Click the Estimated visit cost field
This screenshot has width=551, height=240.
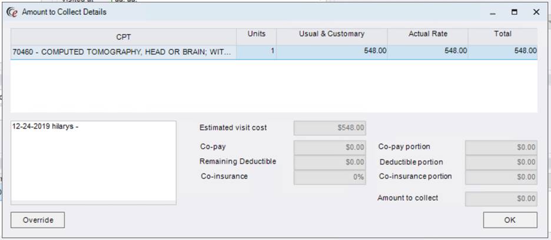click(x=330, y=128)
